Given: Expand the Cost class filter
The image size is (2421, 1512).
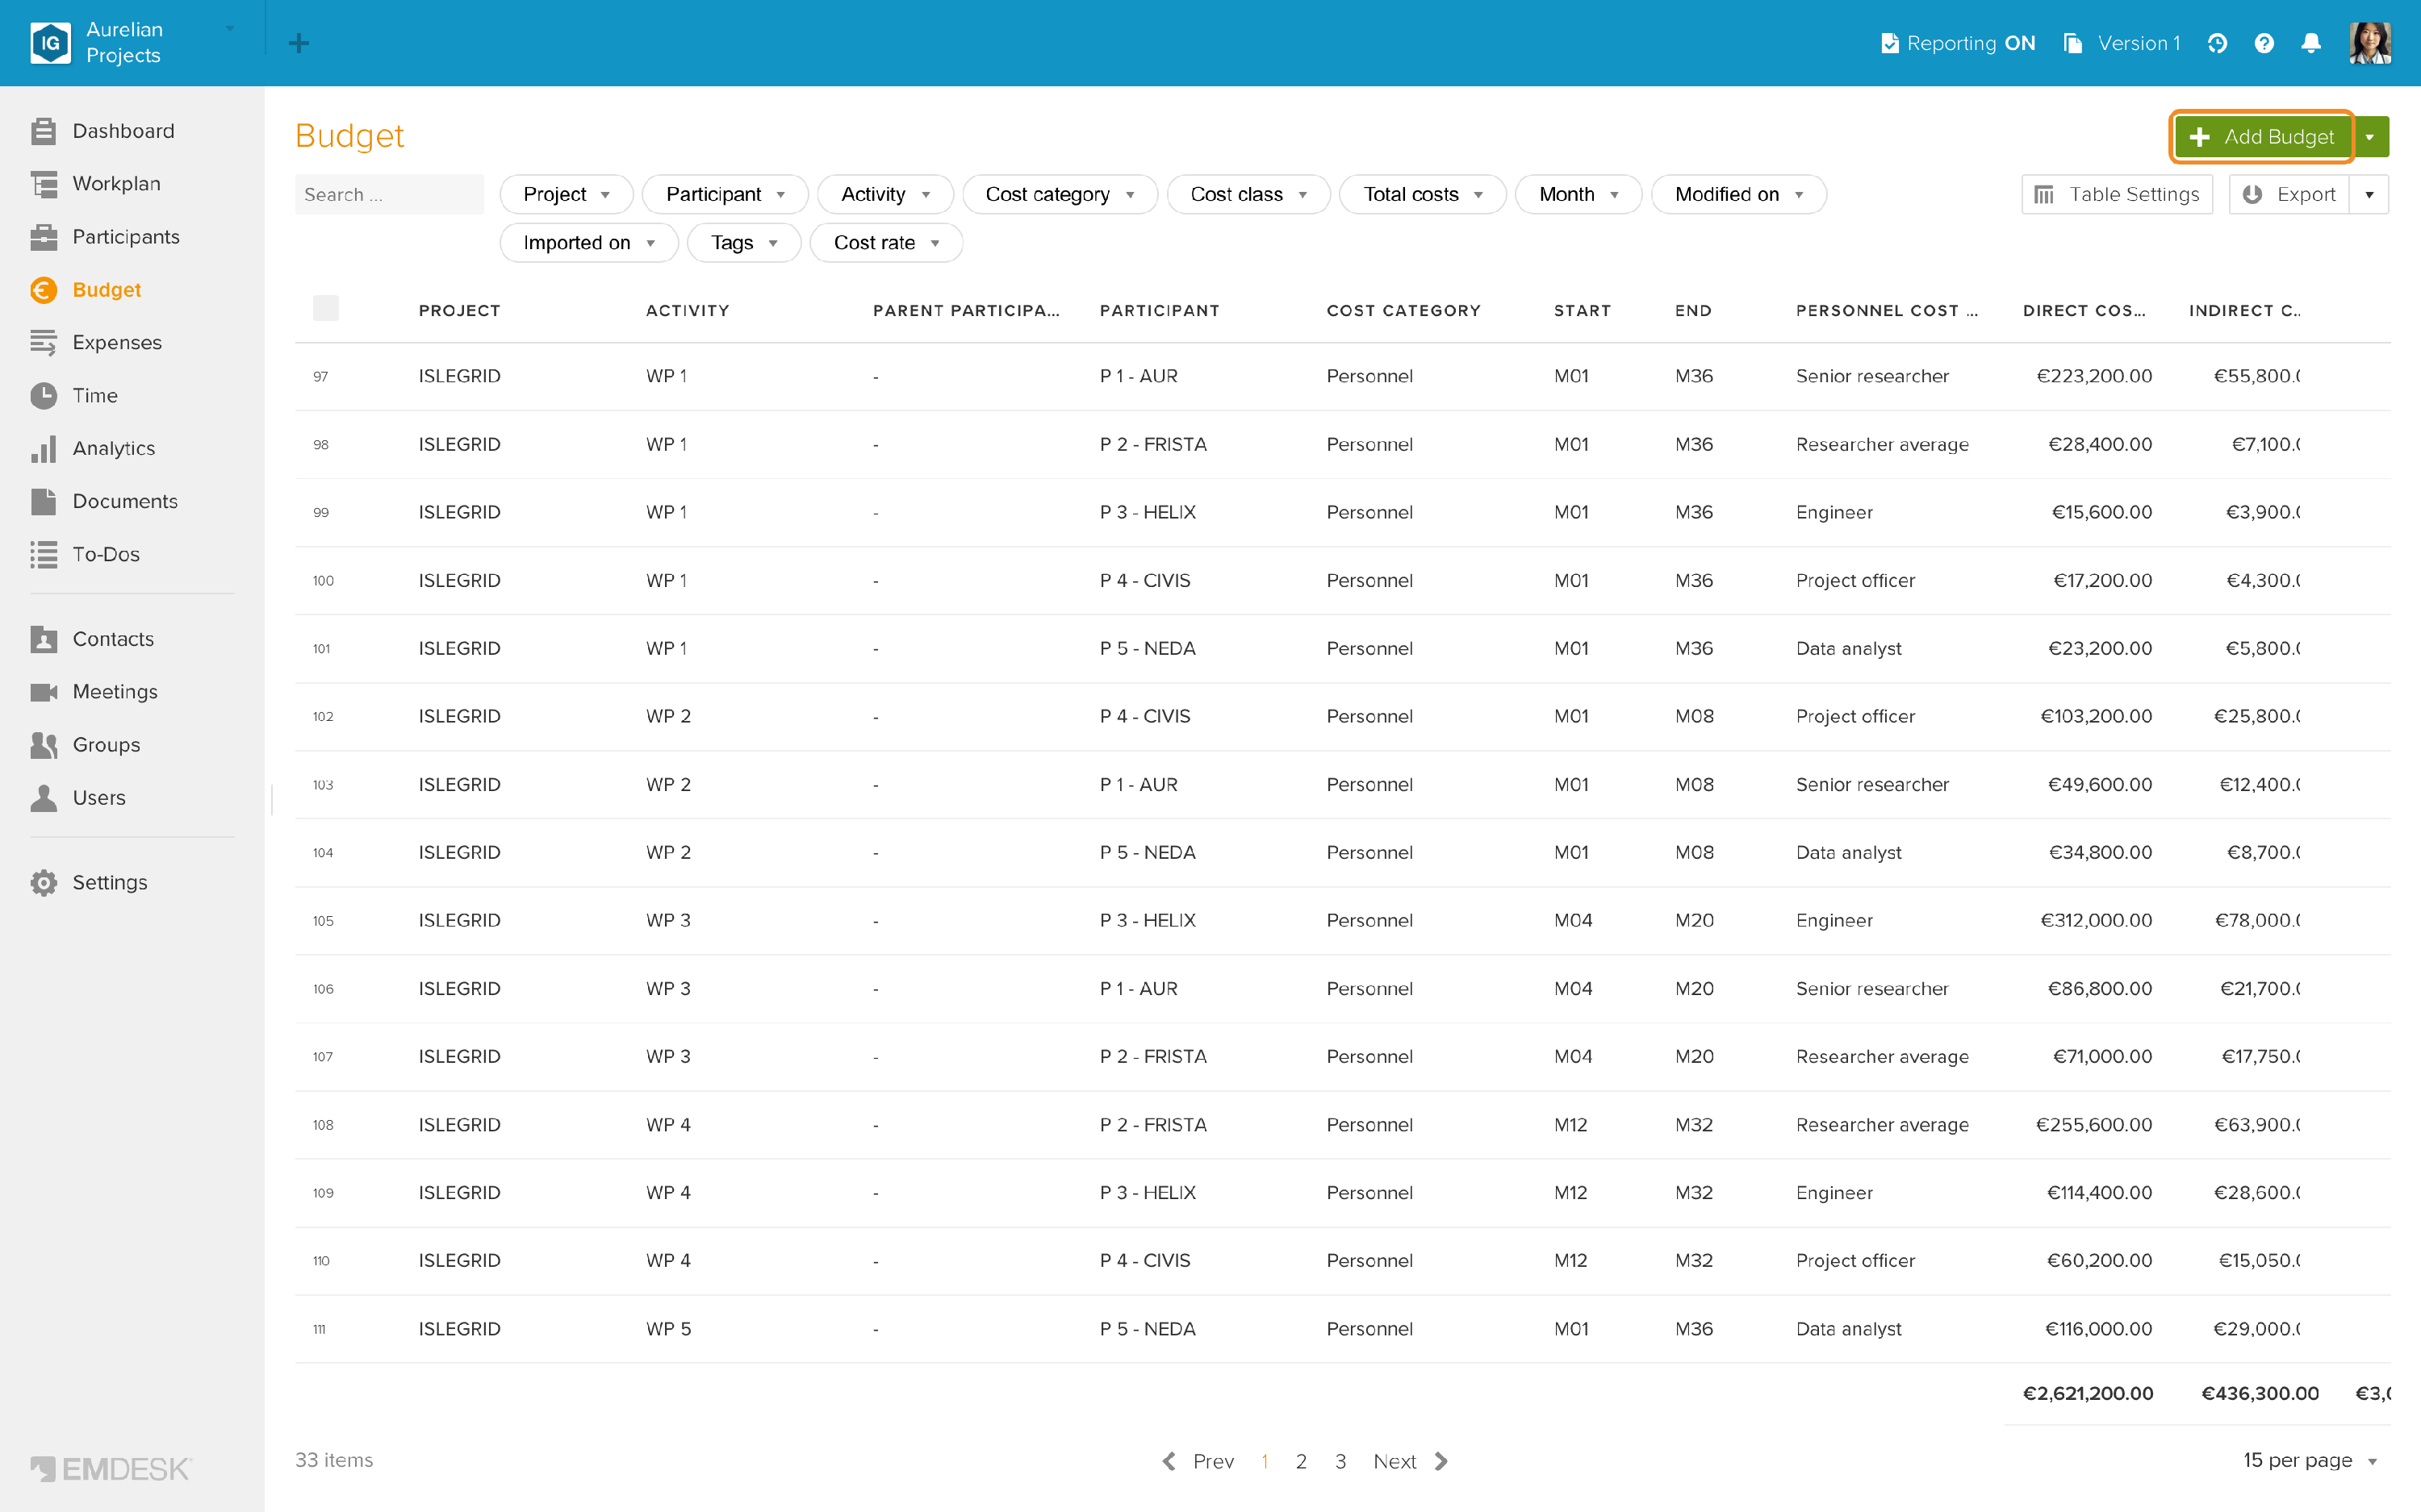Looking at the screenshot, I should pos(1248,194).
